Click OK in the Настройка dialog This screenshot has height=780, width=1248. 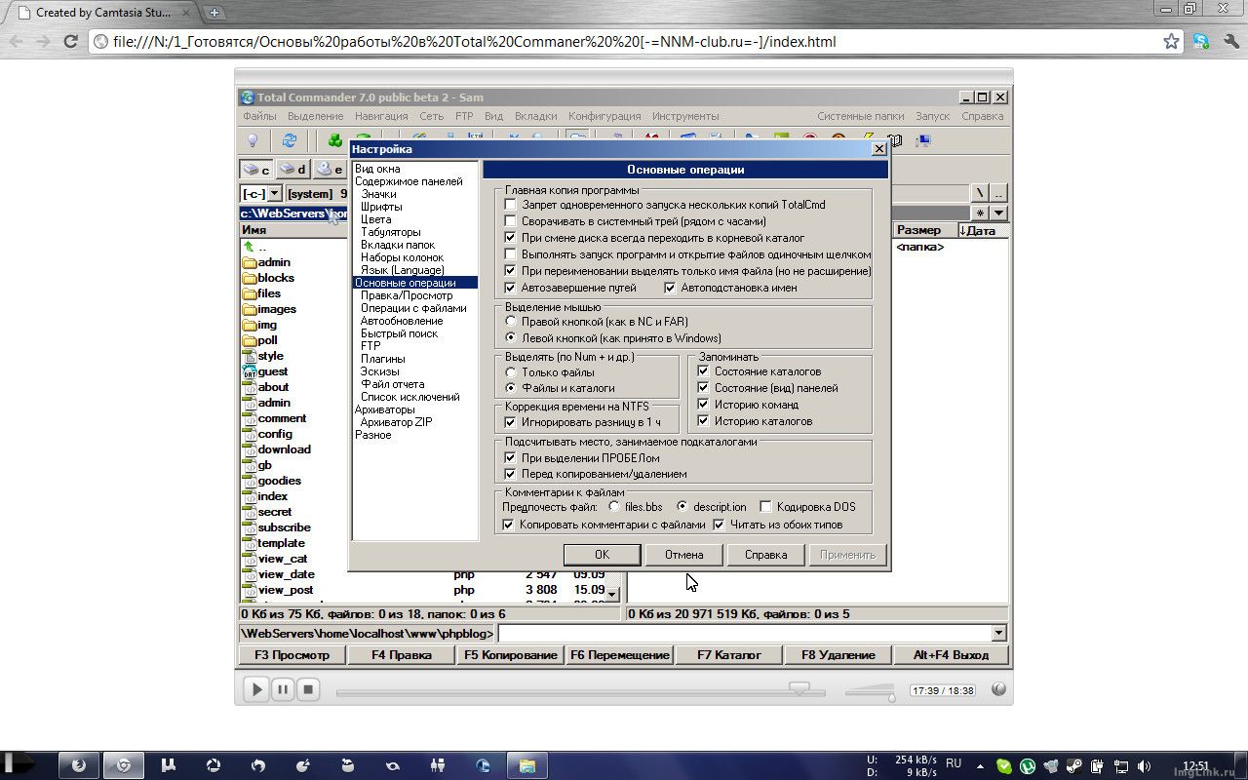(x=602, y=555)
